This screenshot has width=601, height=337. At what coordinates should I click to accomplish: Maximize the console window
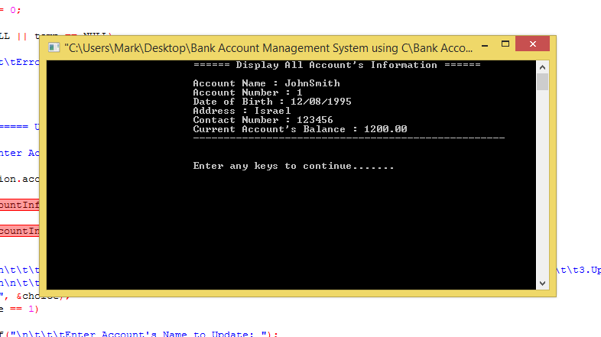(x=505, y=44)
